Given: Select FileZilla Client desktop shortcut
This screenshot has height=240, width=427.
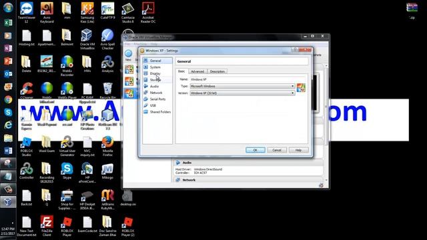Looking at the screenshot, I should click(47, 226).
